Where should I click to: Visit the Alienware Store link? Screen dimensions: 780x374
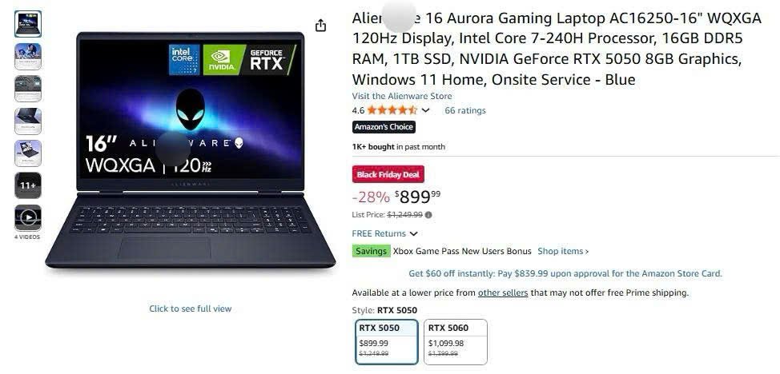[x=402, y=96]
